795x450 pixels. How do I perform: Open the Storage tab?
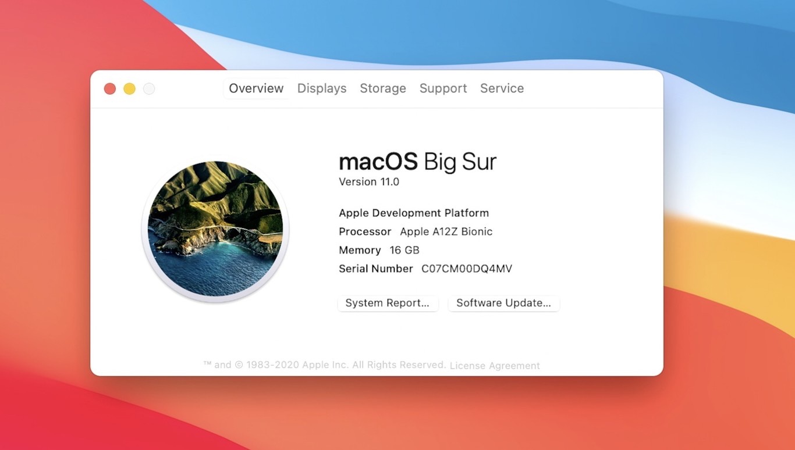pos(383,88)
